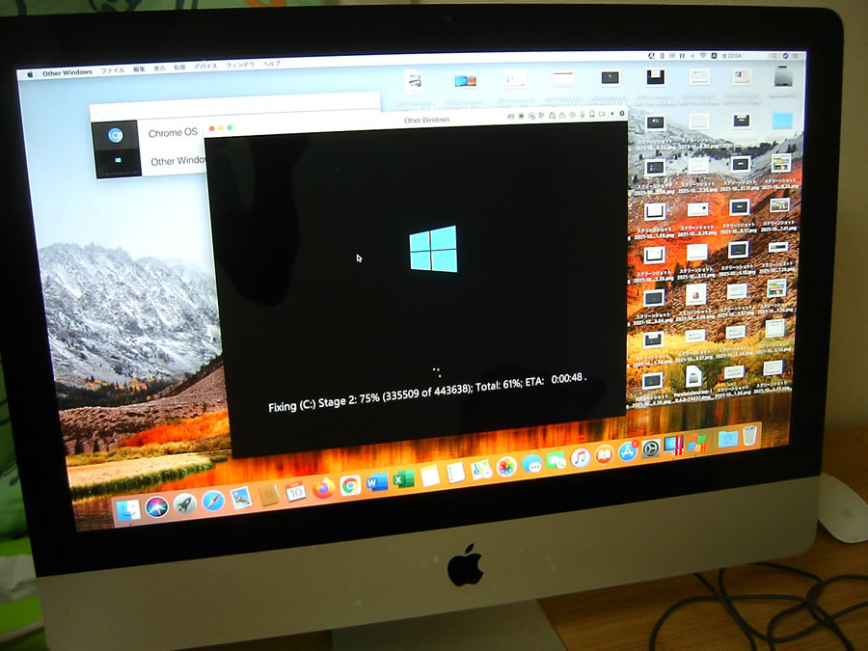Open the ファイル menu
Screen dimensions: 868x651
pyautogui.click(x=113, y=70)
